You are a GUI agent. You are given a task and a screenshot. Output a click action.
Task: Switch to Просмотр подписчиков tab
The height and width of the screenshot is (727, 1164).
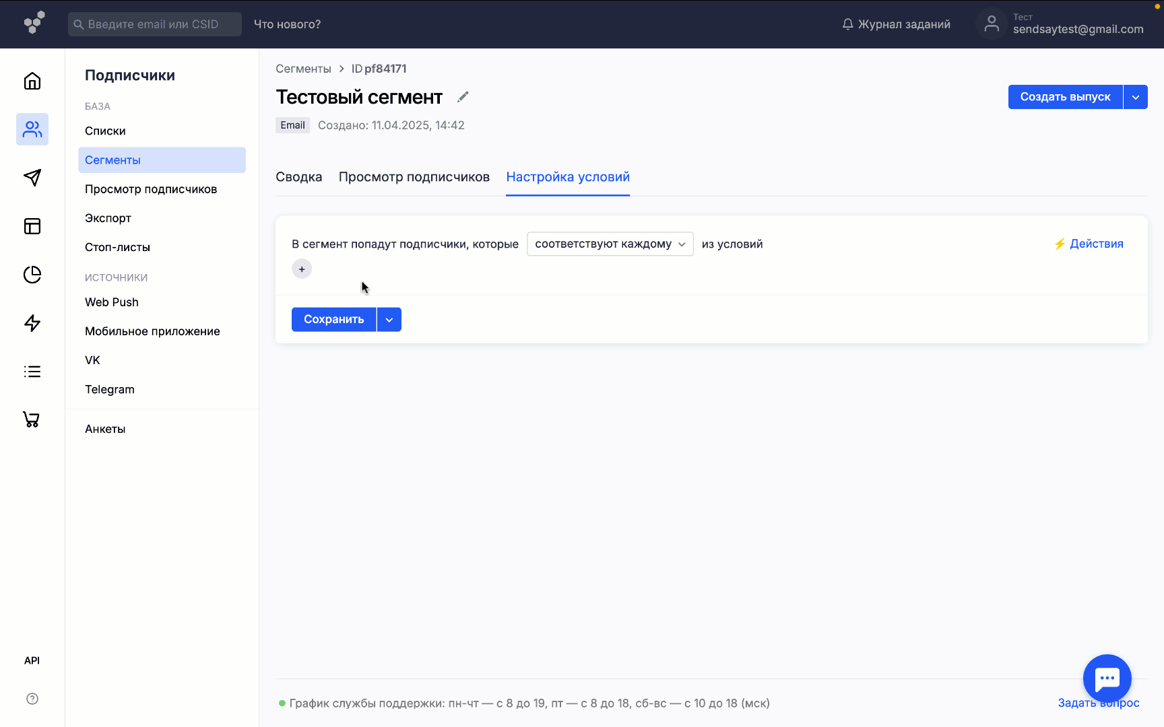(414, 177)
